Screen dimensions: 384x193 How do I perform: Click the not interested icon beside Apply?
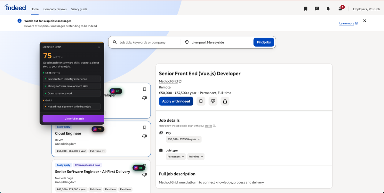pos(213,101)
